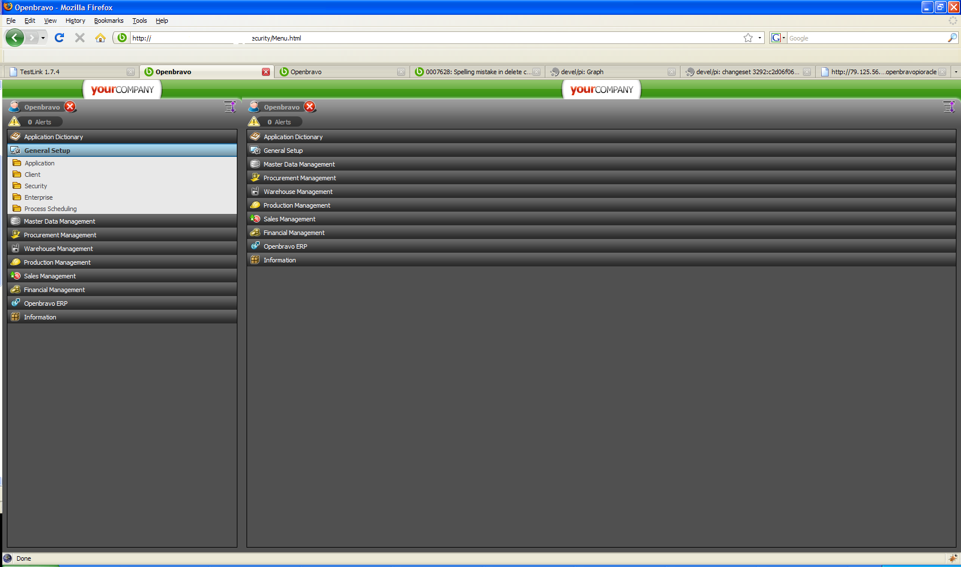Click the search magnifier icon
Screen dimensions: 961x567
coord(952,38)
